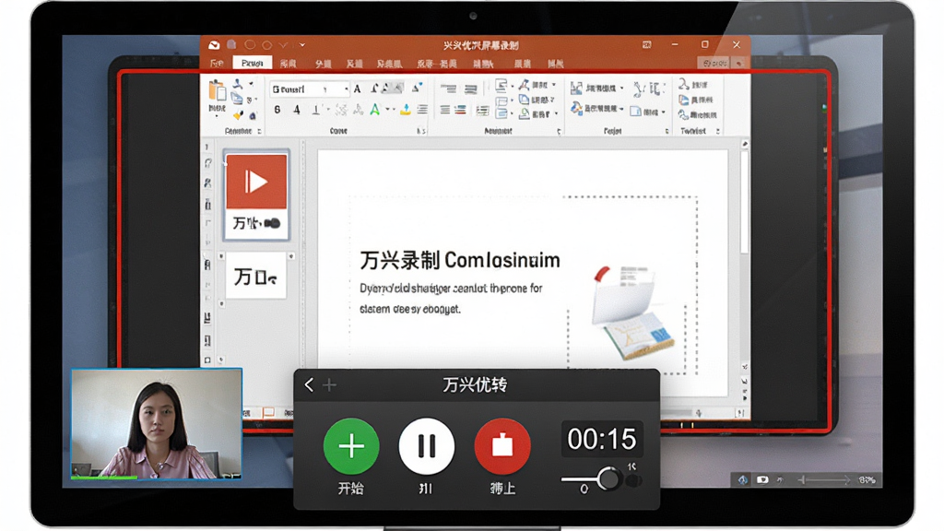
Task: Open the text direction dropdown in paragraph group
Action: 513,86
